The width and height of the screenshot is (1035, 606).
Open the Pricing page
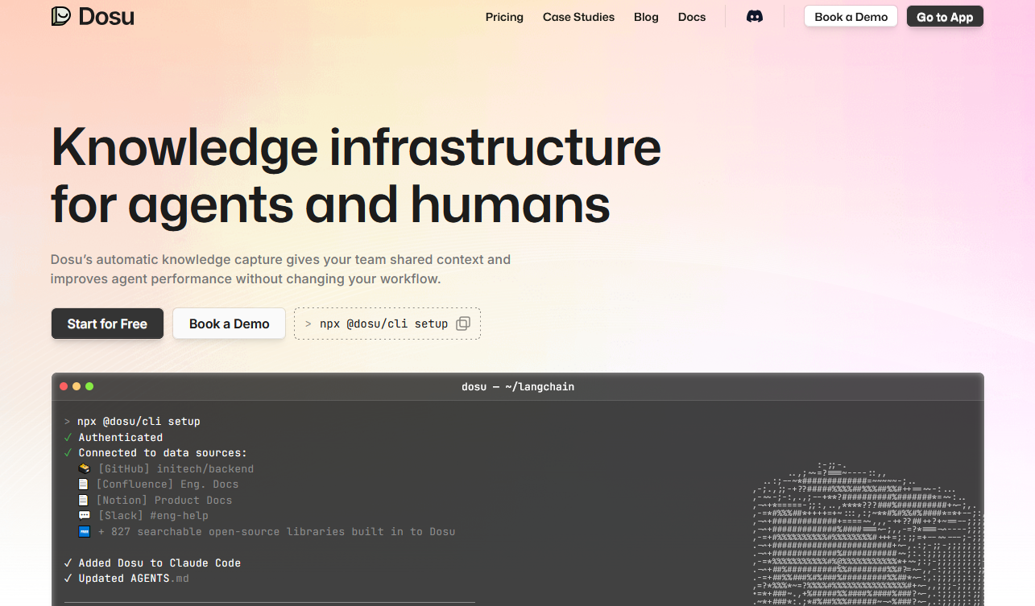504,17
